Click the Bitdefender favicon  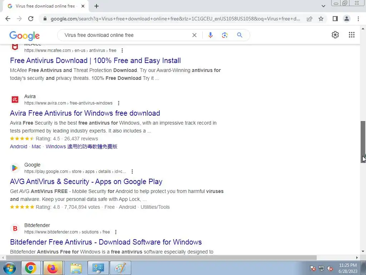click(15, 228)
